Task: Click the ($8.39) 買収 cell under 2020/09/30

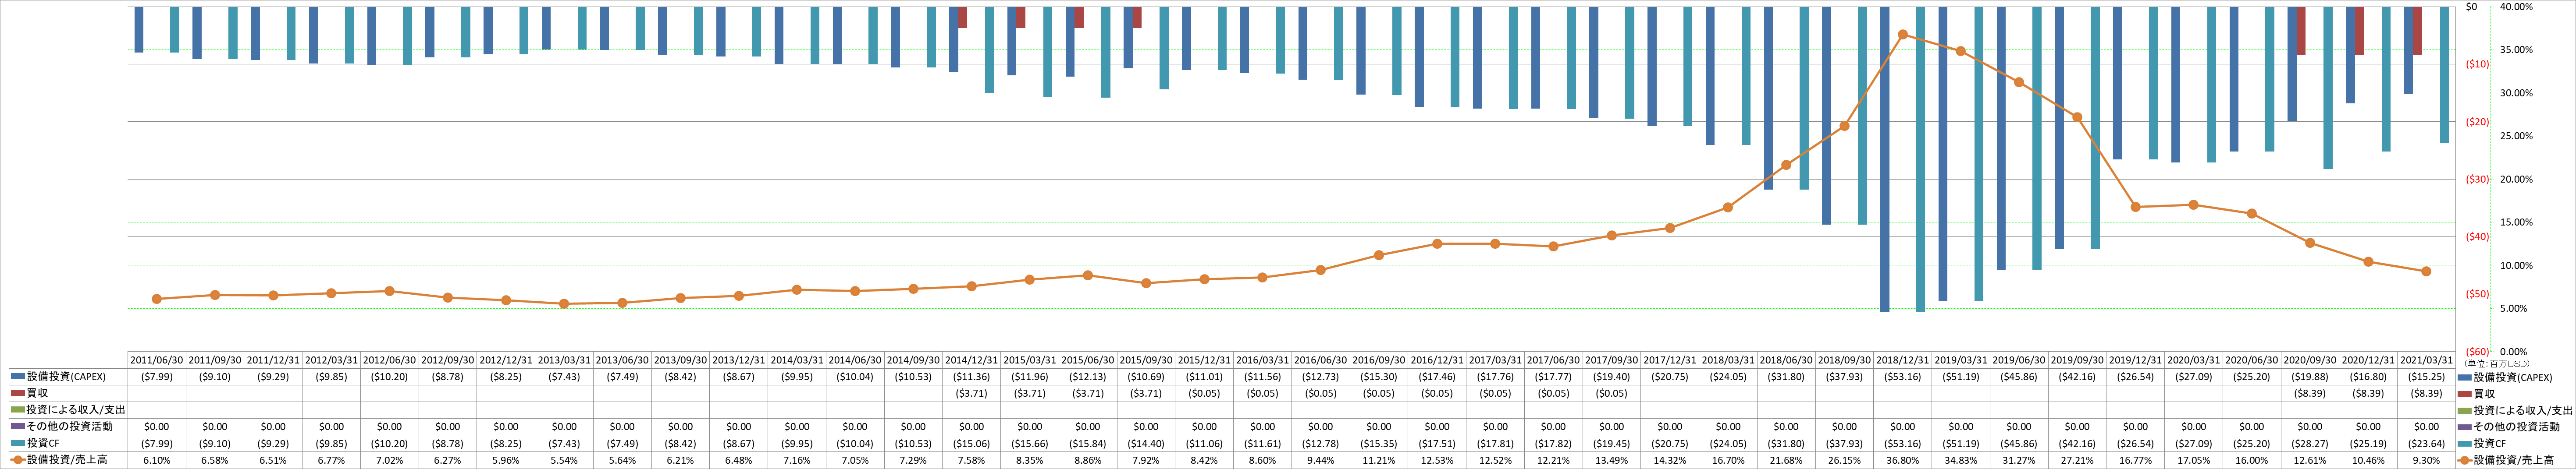Action: click(x=2309, y=394)
